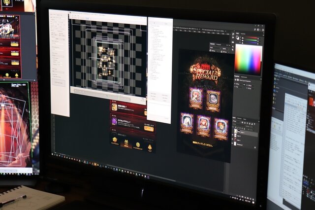Close the game panel on the left monitor
This screenshot has height=210, width=315.
[x=16, y=18]
